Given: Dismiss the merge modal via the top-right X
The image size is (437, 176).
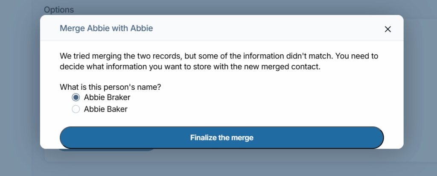Looking at the screenshot, I should click(387, 29).
